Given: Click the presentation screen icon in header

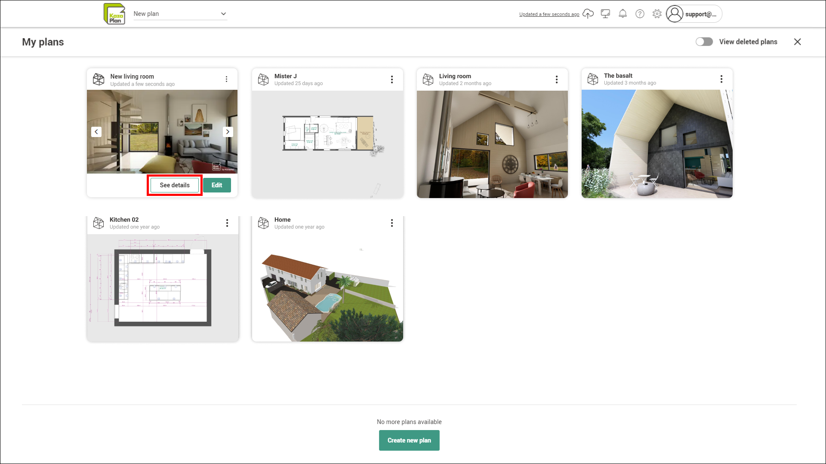Looking at the screenshot, I should click(x=605, y=14).
